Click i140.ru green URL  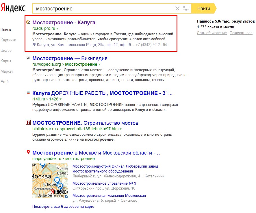[x=38, y=99]
